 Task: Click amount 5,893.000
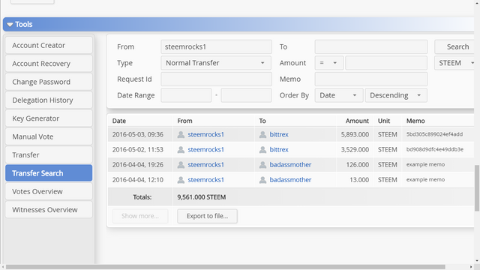click(x=355, y=134)
